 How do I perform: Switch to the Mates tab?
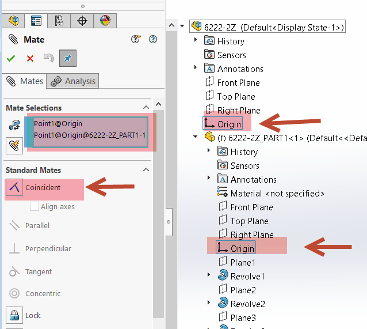tap(25, 81)
